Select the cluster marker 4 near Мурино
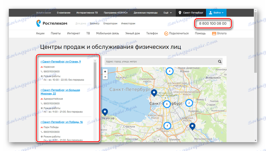This screenshot has width=266, height=151. 169,71
